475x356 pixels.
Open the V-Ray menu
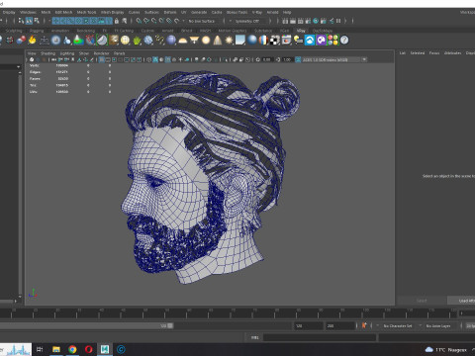[x=257, y=12]
